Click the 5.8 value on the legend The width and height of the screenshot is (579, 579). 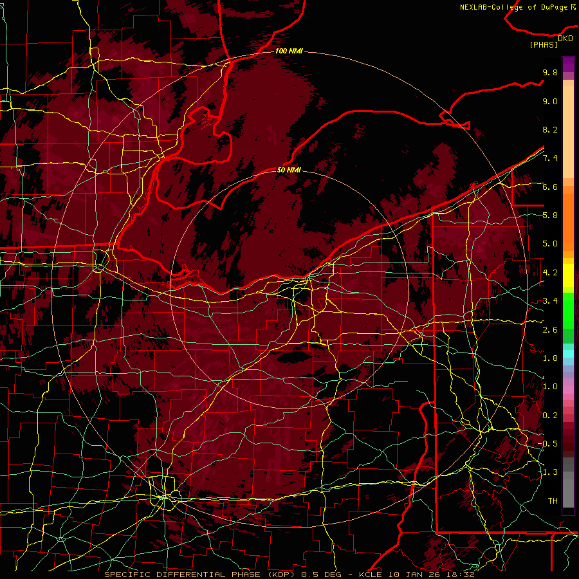click(550, 216)
